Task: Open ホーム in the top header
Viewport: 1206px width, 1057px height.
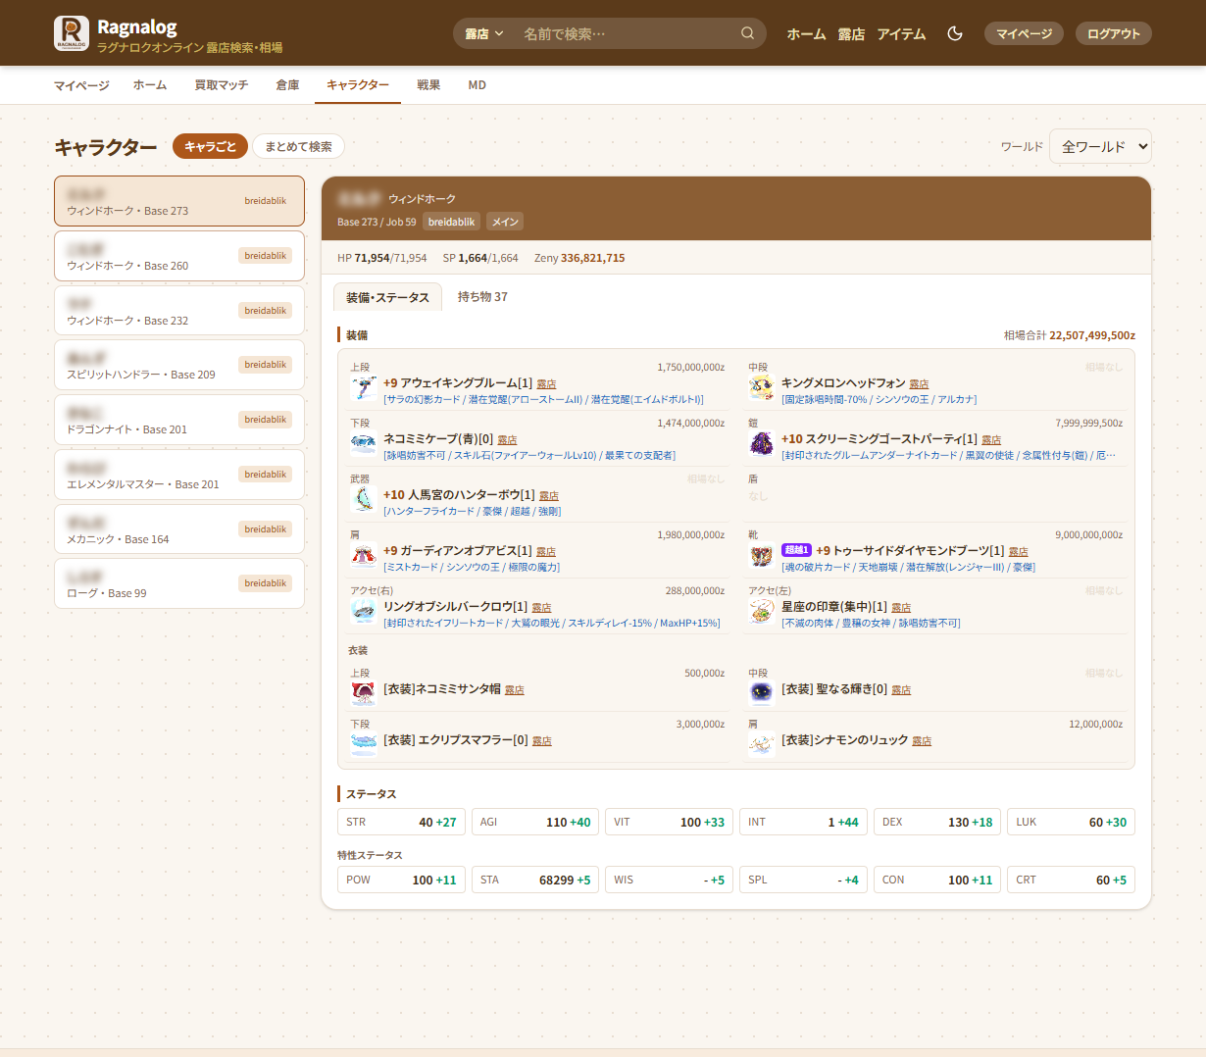Action: 806,33
